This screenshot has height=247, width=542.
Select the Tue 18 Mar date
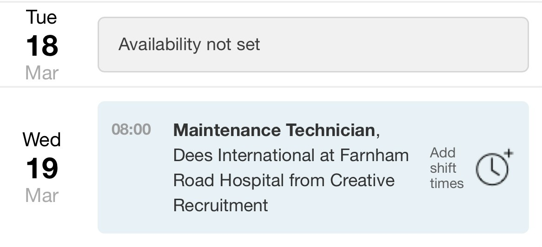(x=42, y=45)
